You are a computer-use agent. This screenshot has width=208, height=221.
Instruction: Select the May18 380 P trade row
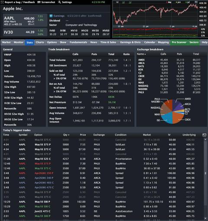pos(104,216)
